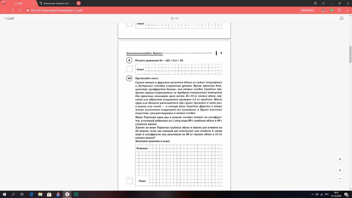The image size is (352, 198).
Task: Rotate the PDF document
Action: tap(342, 18)
